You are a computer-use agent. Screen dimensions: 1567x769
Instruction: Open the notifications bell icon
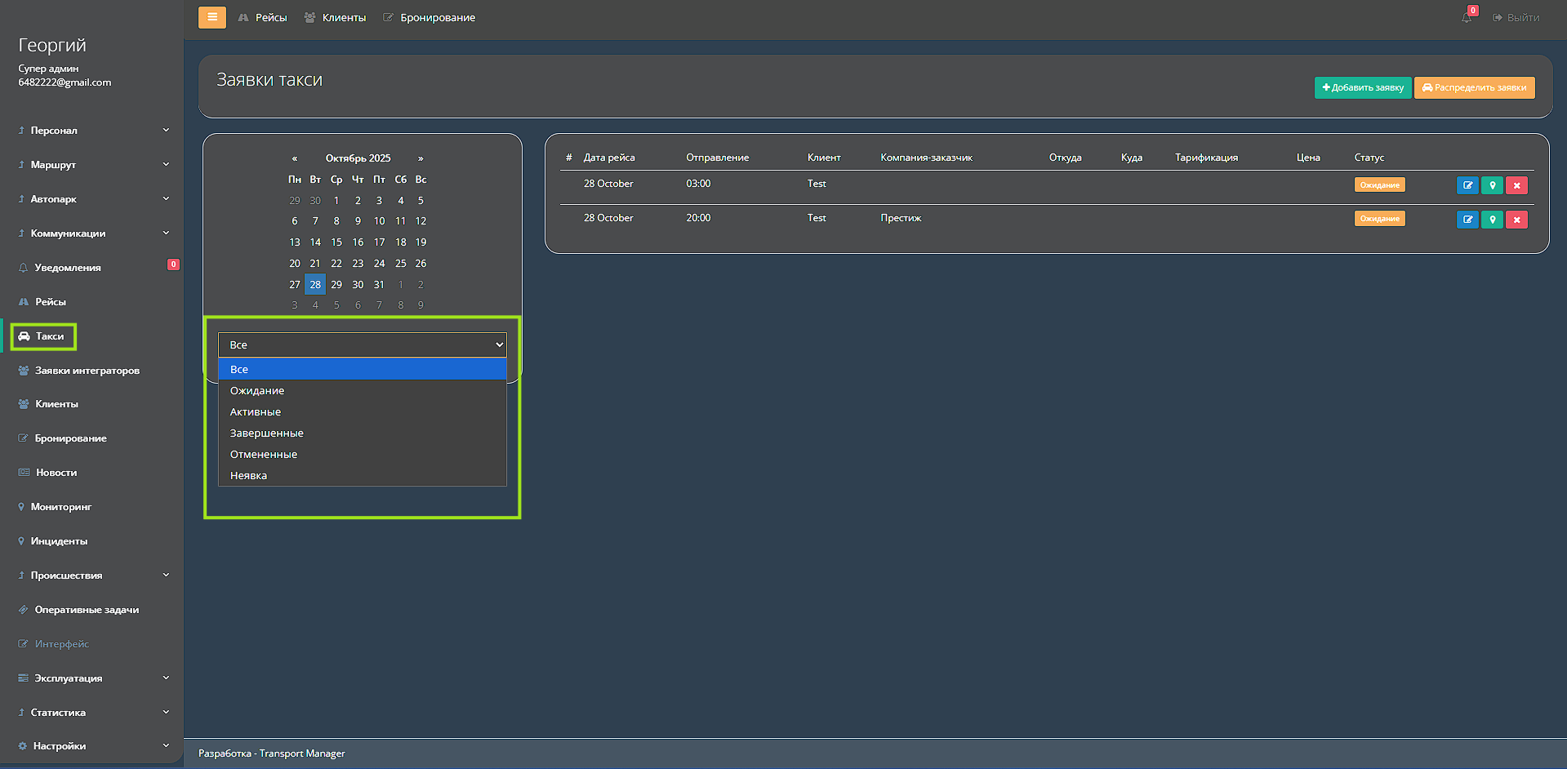pos(1467,17)
